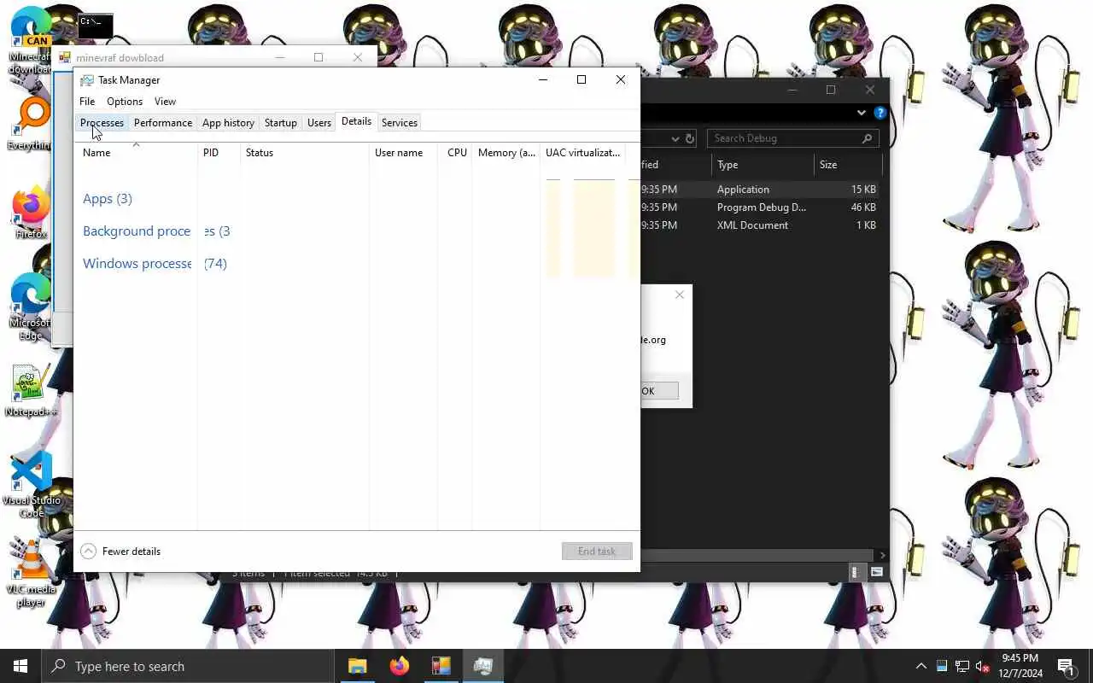Click the taskbar clock showing 9:45 PM
The image size is (1093, 683).
pos(1020,666)
